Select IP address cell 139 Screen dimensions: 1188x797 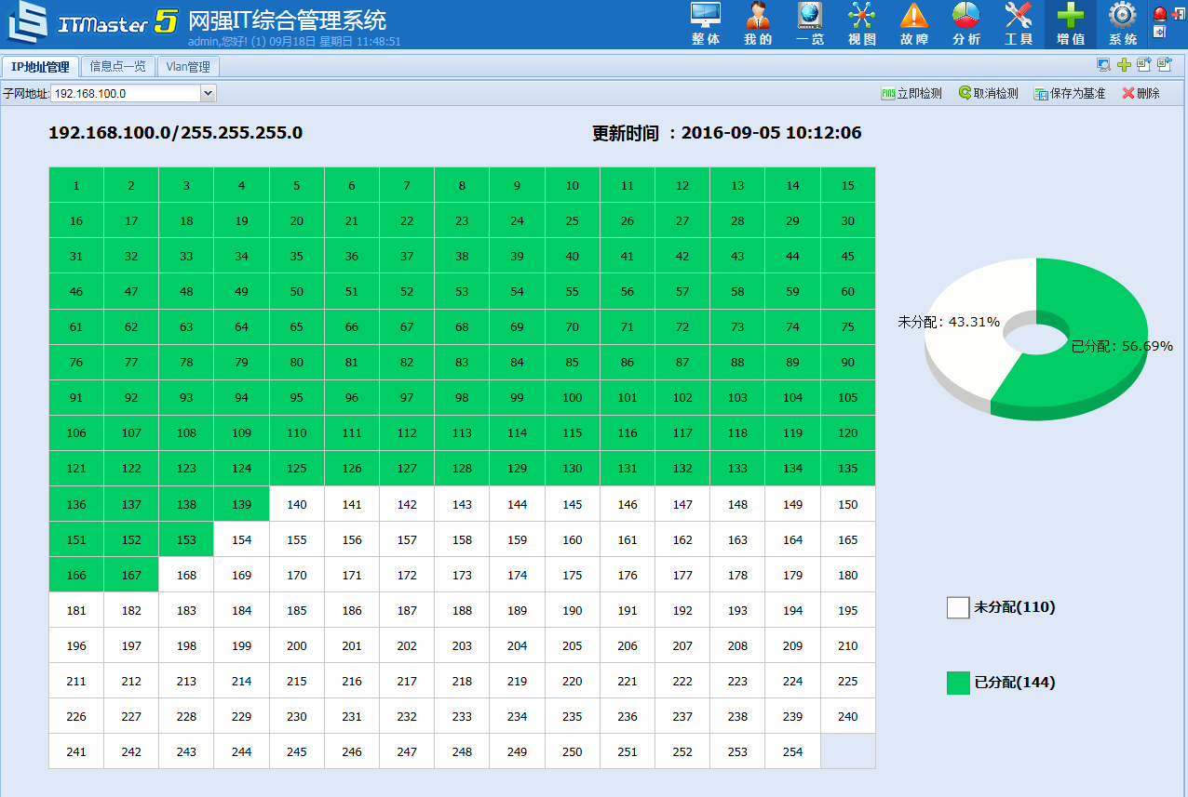242,504
